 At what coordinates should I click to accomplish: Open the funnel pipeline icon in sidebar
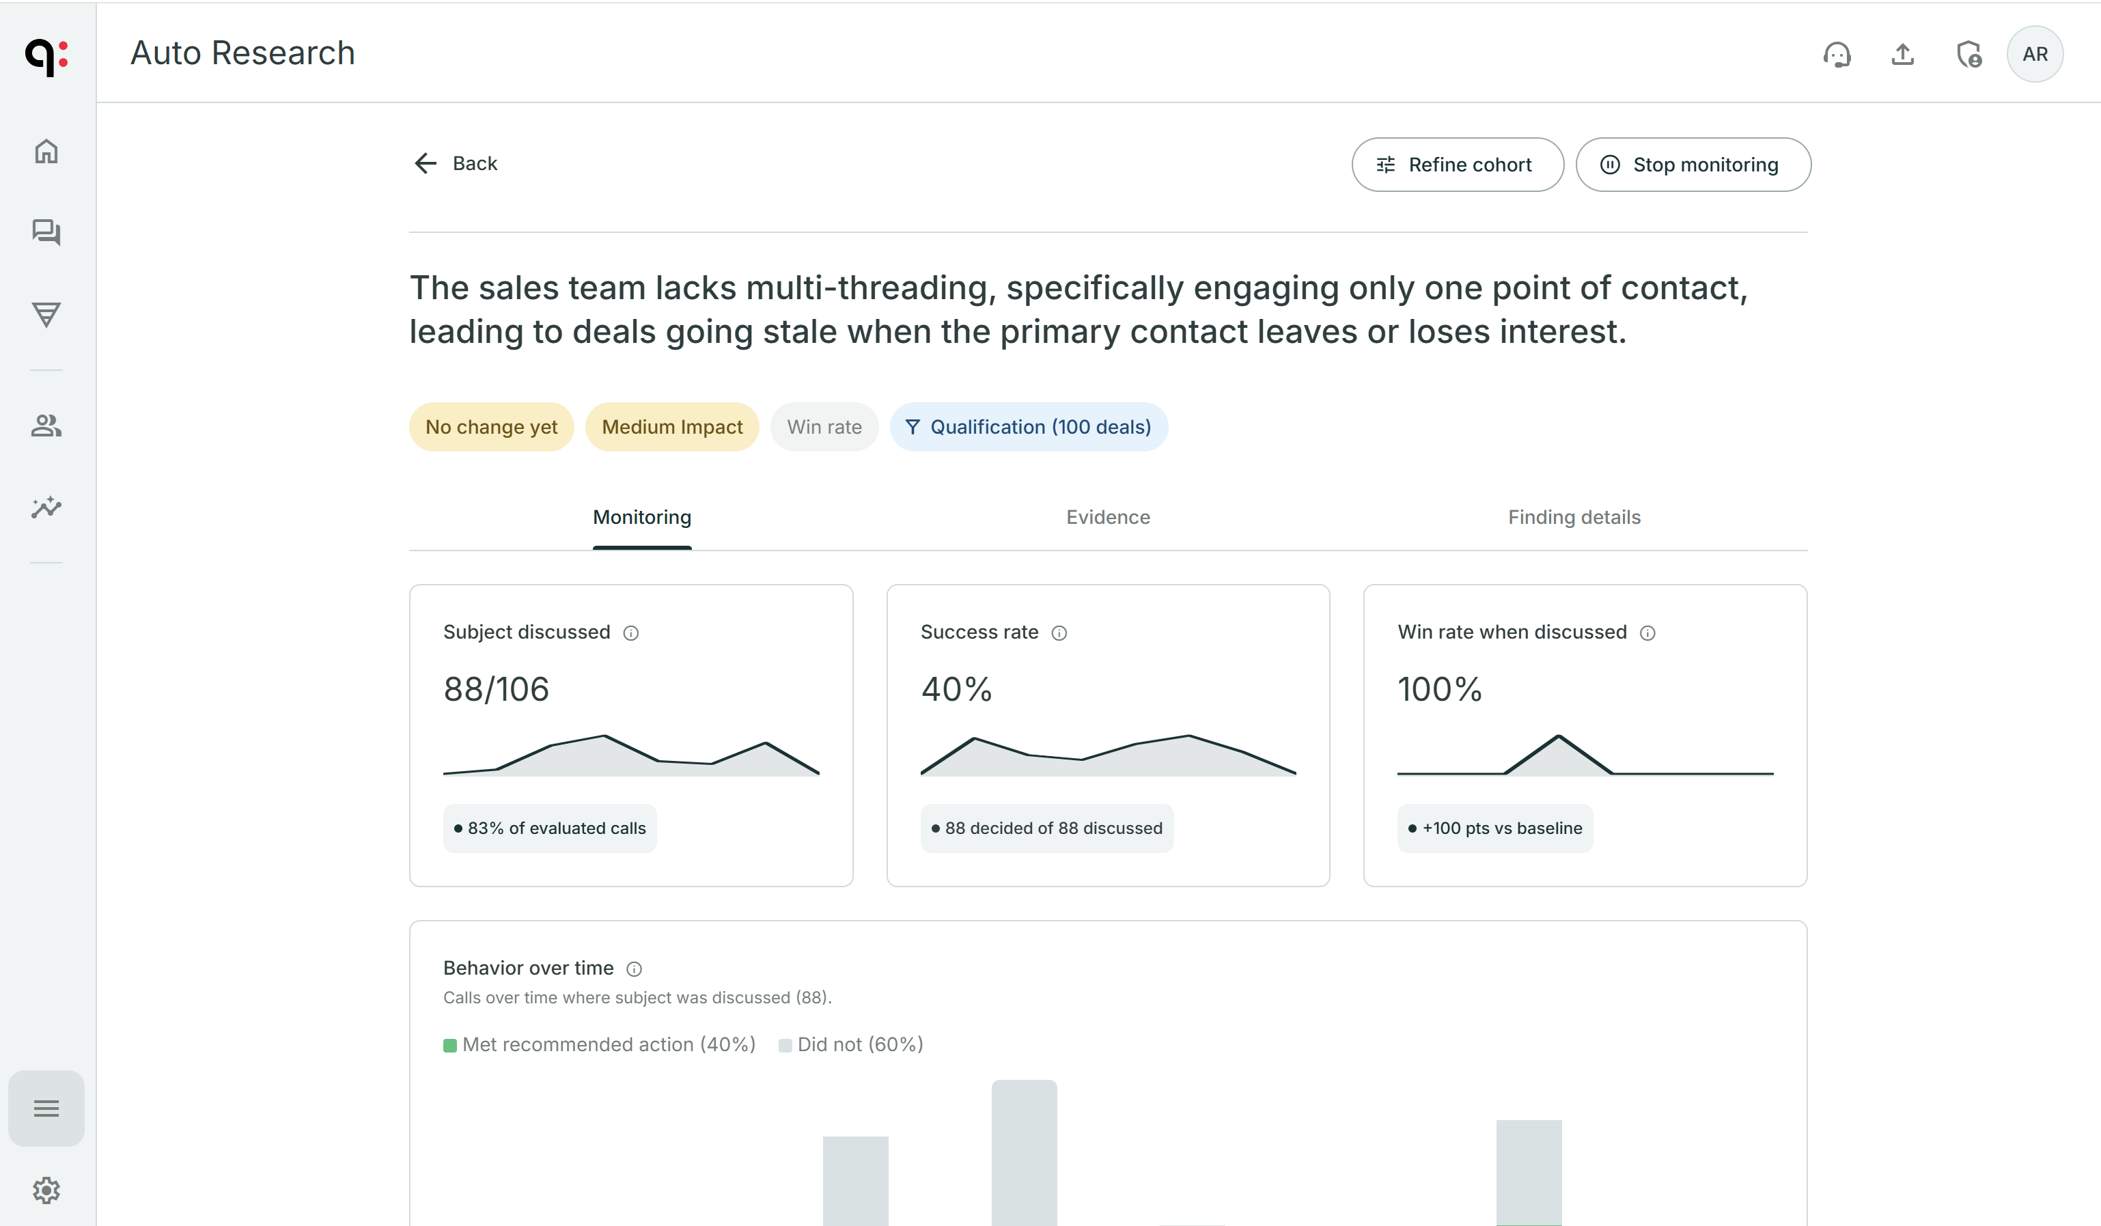46,314
